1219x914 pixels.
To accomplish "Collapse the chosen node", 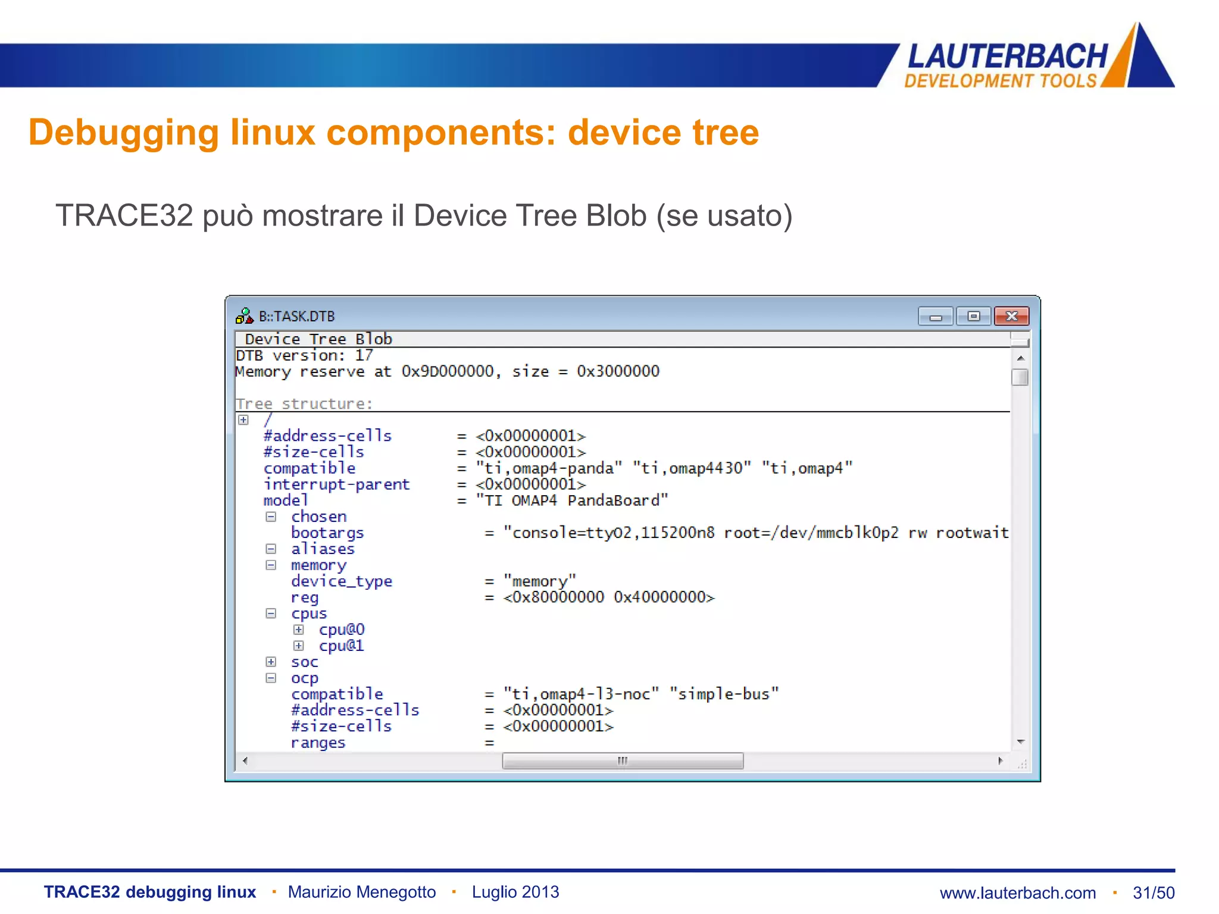I will [x=271, y=517].
